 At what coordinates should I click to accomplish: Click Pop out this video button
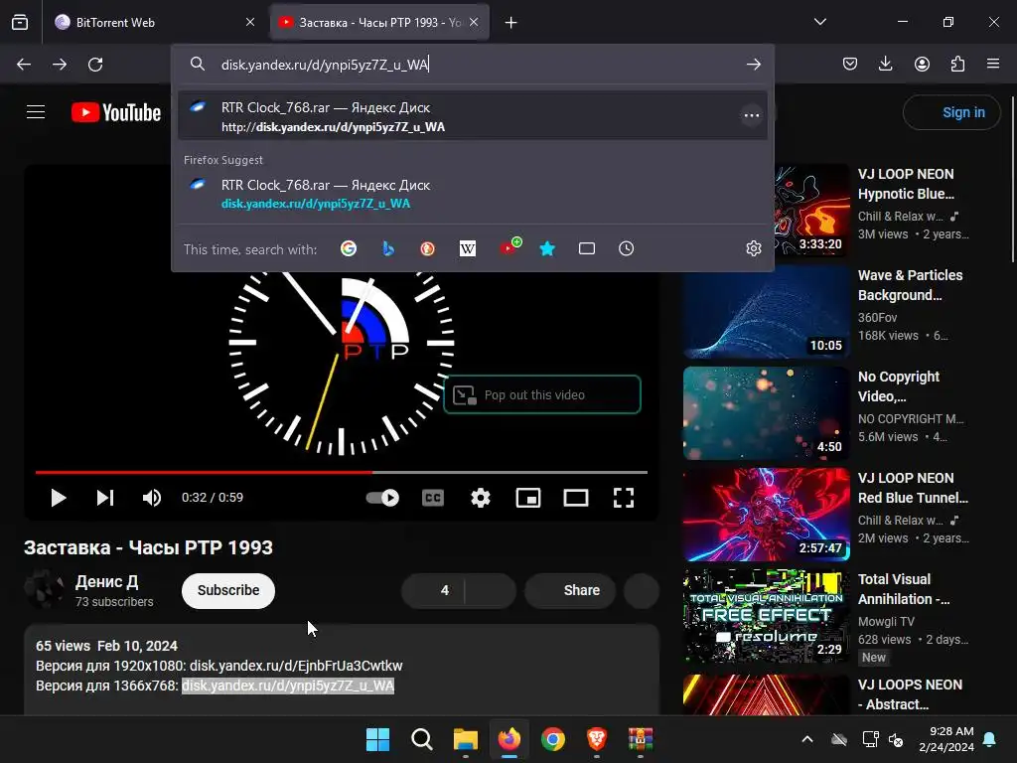point(542,394)
